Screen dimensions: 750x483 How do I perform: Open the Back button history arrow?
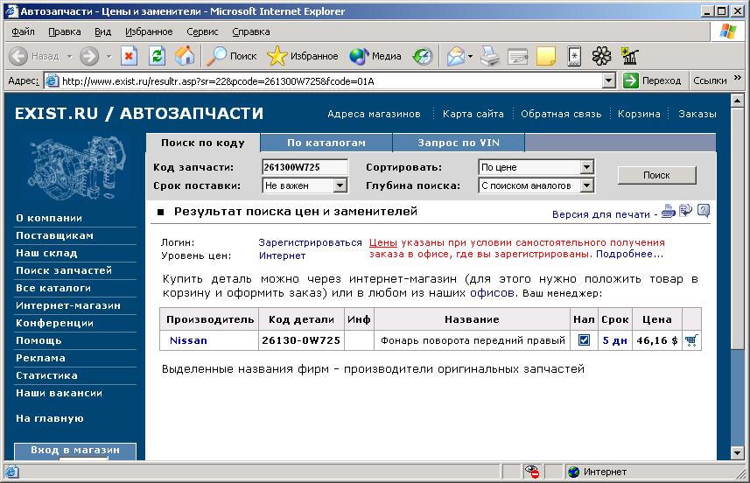click(x=70, y=56)
